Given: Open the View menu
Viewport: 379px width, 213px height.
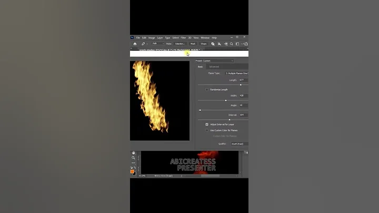Looking at the screenshot, I should point(196,38).
